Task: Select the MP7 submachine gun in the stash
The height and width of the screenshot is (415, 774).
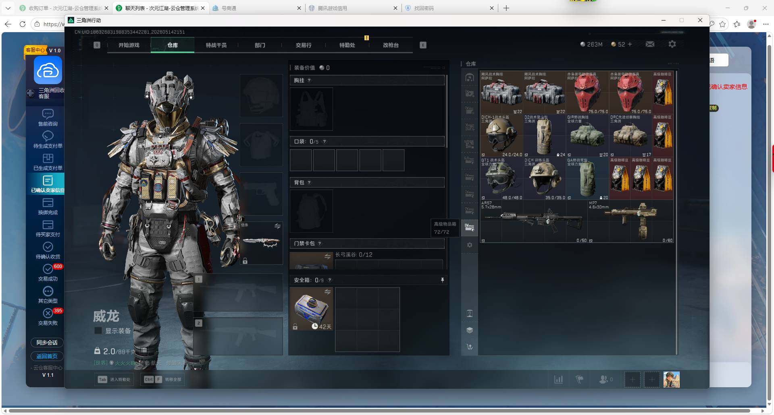Action: pyautogui.click(x=630, y=221)
